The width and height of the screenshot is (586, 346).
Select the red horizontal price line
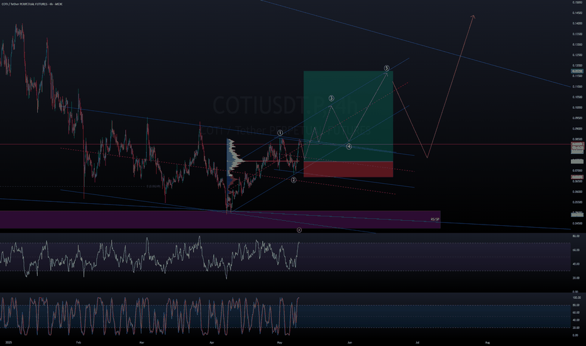(x=285, y=145)
